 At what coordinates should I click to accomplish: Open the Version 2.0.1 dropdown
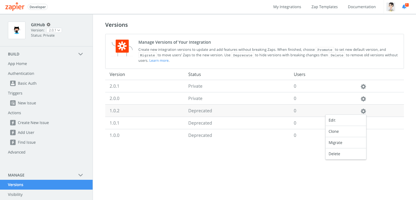pyautogui.click(x=54, y=30)
